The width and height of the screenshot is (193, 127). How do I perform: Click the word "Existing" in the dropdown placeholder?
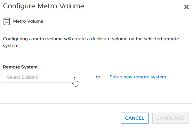pos(30,77)
